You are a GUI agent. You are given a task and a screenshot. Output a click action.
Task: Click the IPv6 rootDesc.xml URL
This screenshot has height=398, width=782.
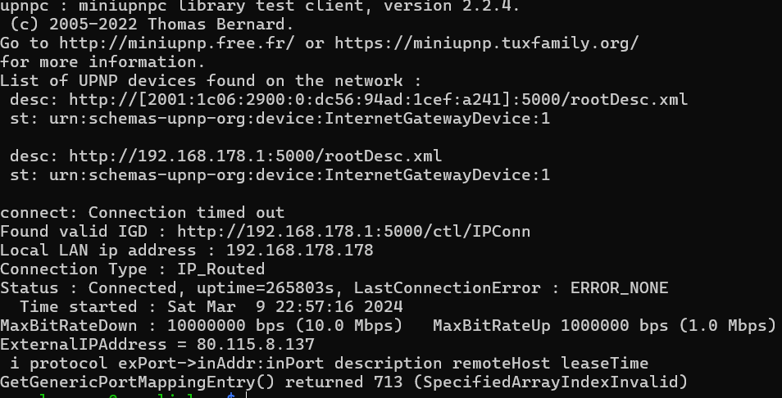[x=378, y=100]
